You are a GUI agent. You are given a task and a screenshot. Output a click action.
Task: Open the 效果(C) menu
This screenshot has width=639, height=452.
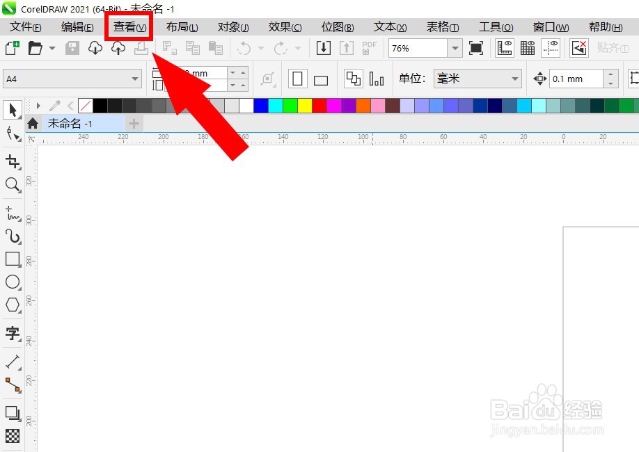pos(285,27)
